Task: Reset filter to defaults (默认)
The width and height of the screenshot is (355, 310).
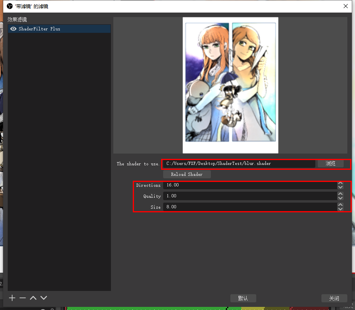Action: click(243, 298)
